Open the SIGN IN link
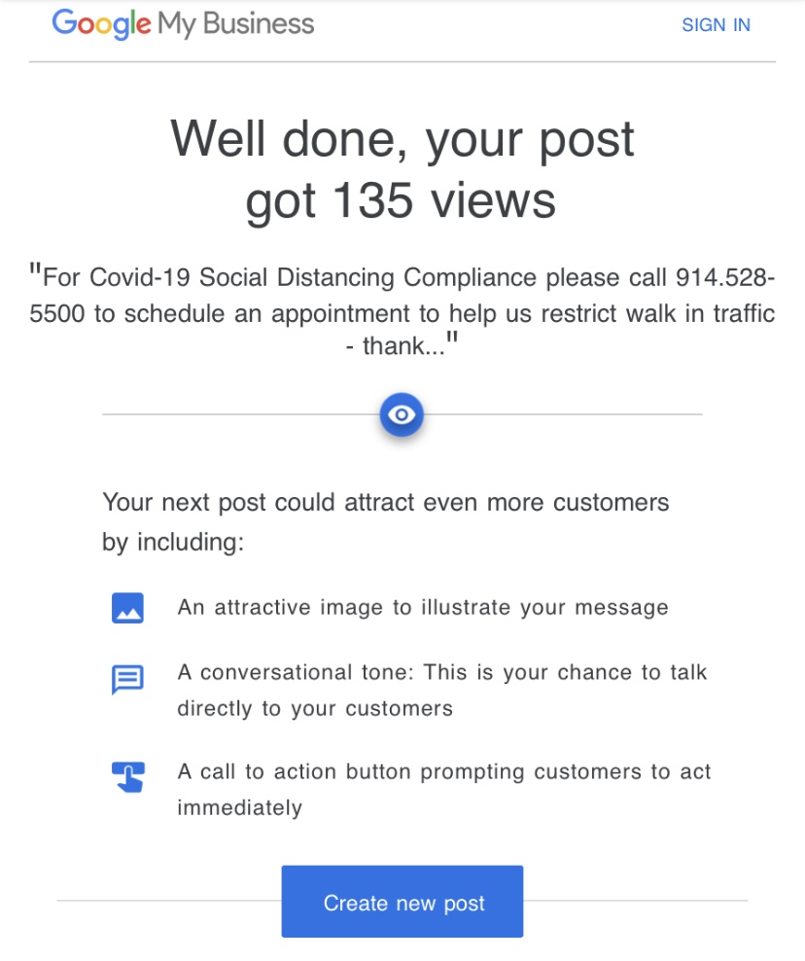Screen dimensions: 805x961 [717, 24]
